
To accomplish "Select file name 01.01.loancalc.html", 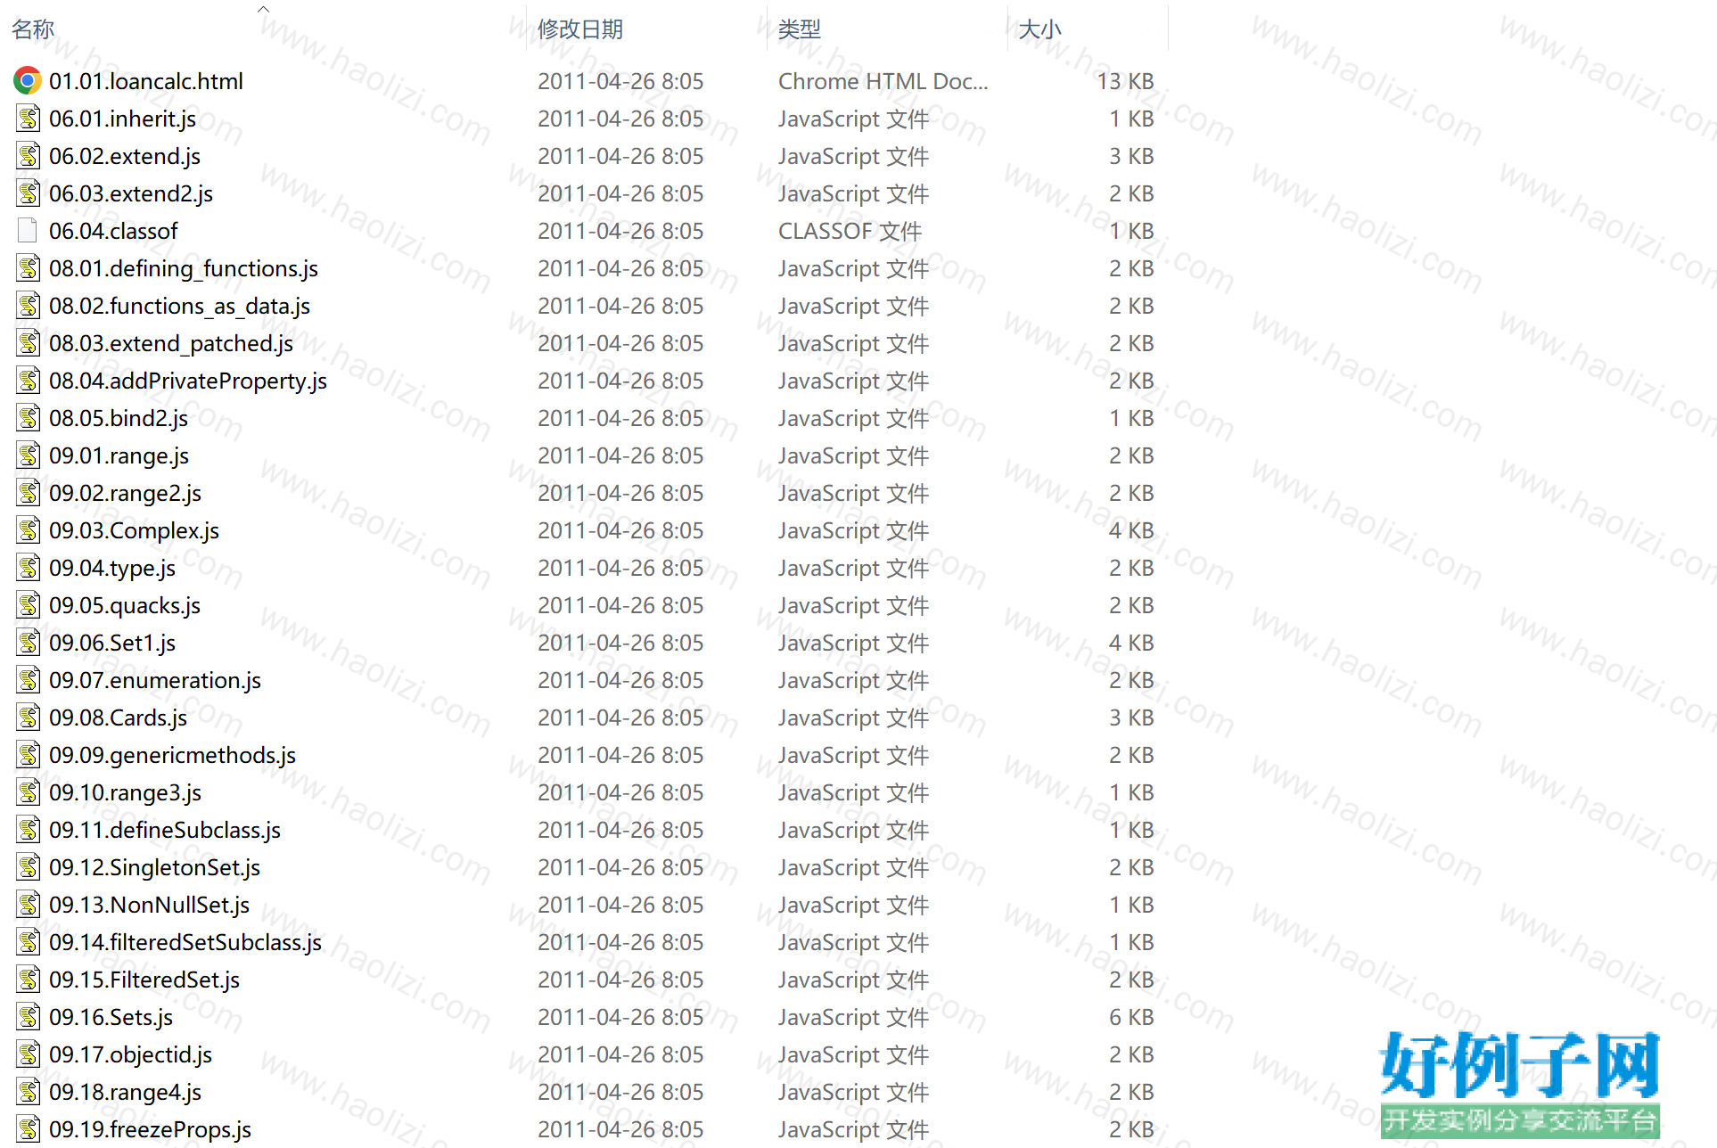I will [x=146, y=81].
